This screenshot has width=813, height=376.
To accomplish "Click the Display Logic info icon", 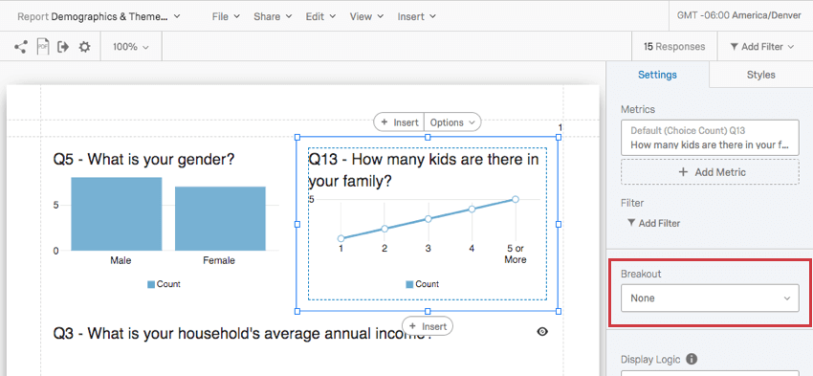I will tap(692, 359).
